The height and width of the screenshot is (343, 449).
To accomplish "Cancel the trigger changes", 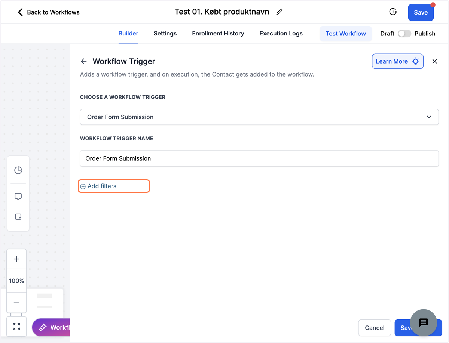I will tap(375, 328).
